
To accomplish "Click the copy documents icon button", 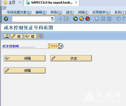I will [41, 36].
